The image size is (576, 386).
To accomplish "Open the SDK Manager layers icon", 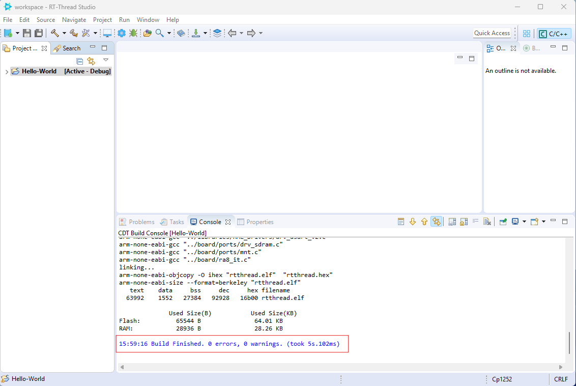I will pos(216,33).
